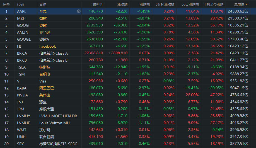Open stock name 阿里巴巴
256x148 pixels.
[47, 88]
